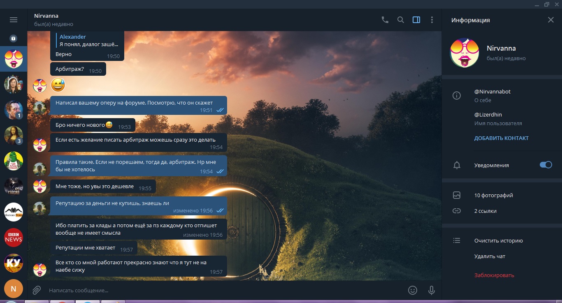Open the archived chats folder icon
Screen dimensions: 562x303
pyautogui.click(x=14, y=38)
